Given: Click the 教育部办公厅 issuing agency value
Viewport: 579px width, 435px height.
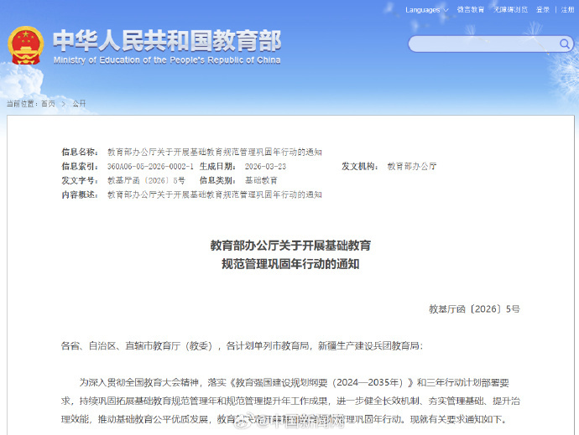Looking at the screenshot, I should (411, 166).
